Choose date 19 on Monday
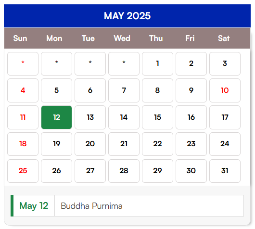The width and height of the screenshot is (255, 229). [x=56, y=144]
